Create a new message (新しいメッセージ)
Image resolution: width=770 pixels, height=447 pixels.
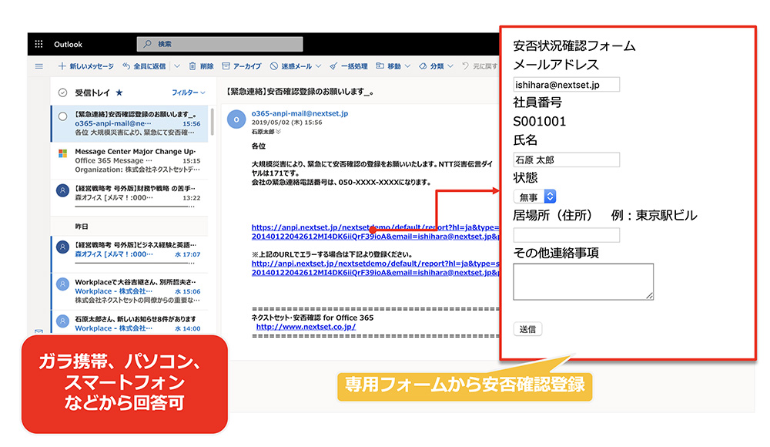[x=86, y=66]
